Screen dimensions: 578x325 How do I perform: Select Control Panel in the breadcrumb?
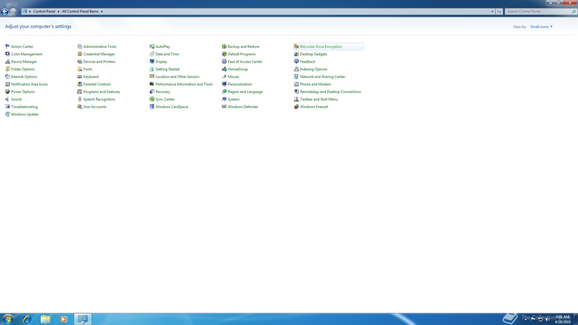click(44, 11)
